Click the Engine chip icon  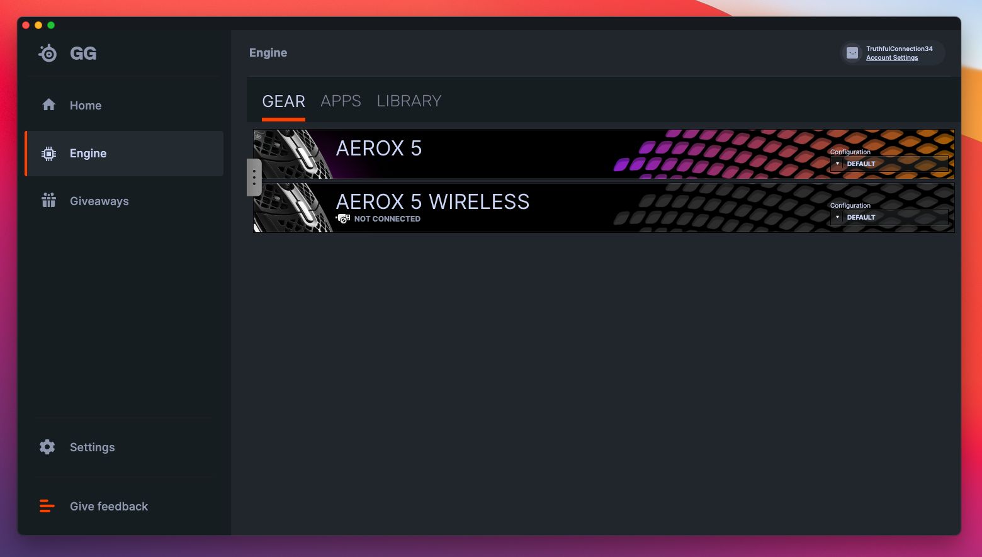click(x=48, y=154)
